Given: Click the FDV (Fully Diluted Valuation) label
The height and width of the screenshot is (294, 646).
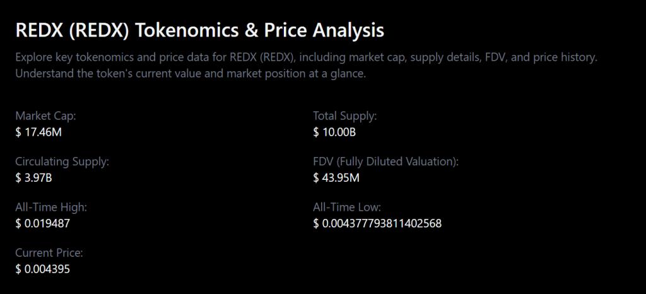Looking at the screenshot, I should click(385, 162).
